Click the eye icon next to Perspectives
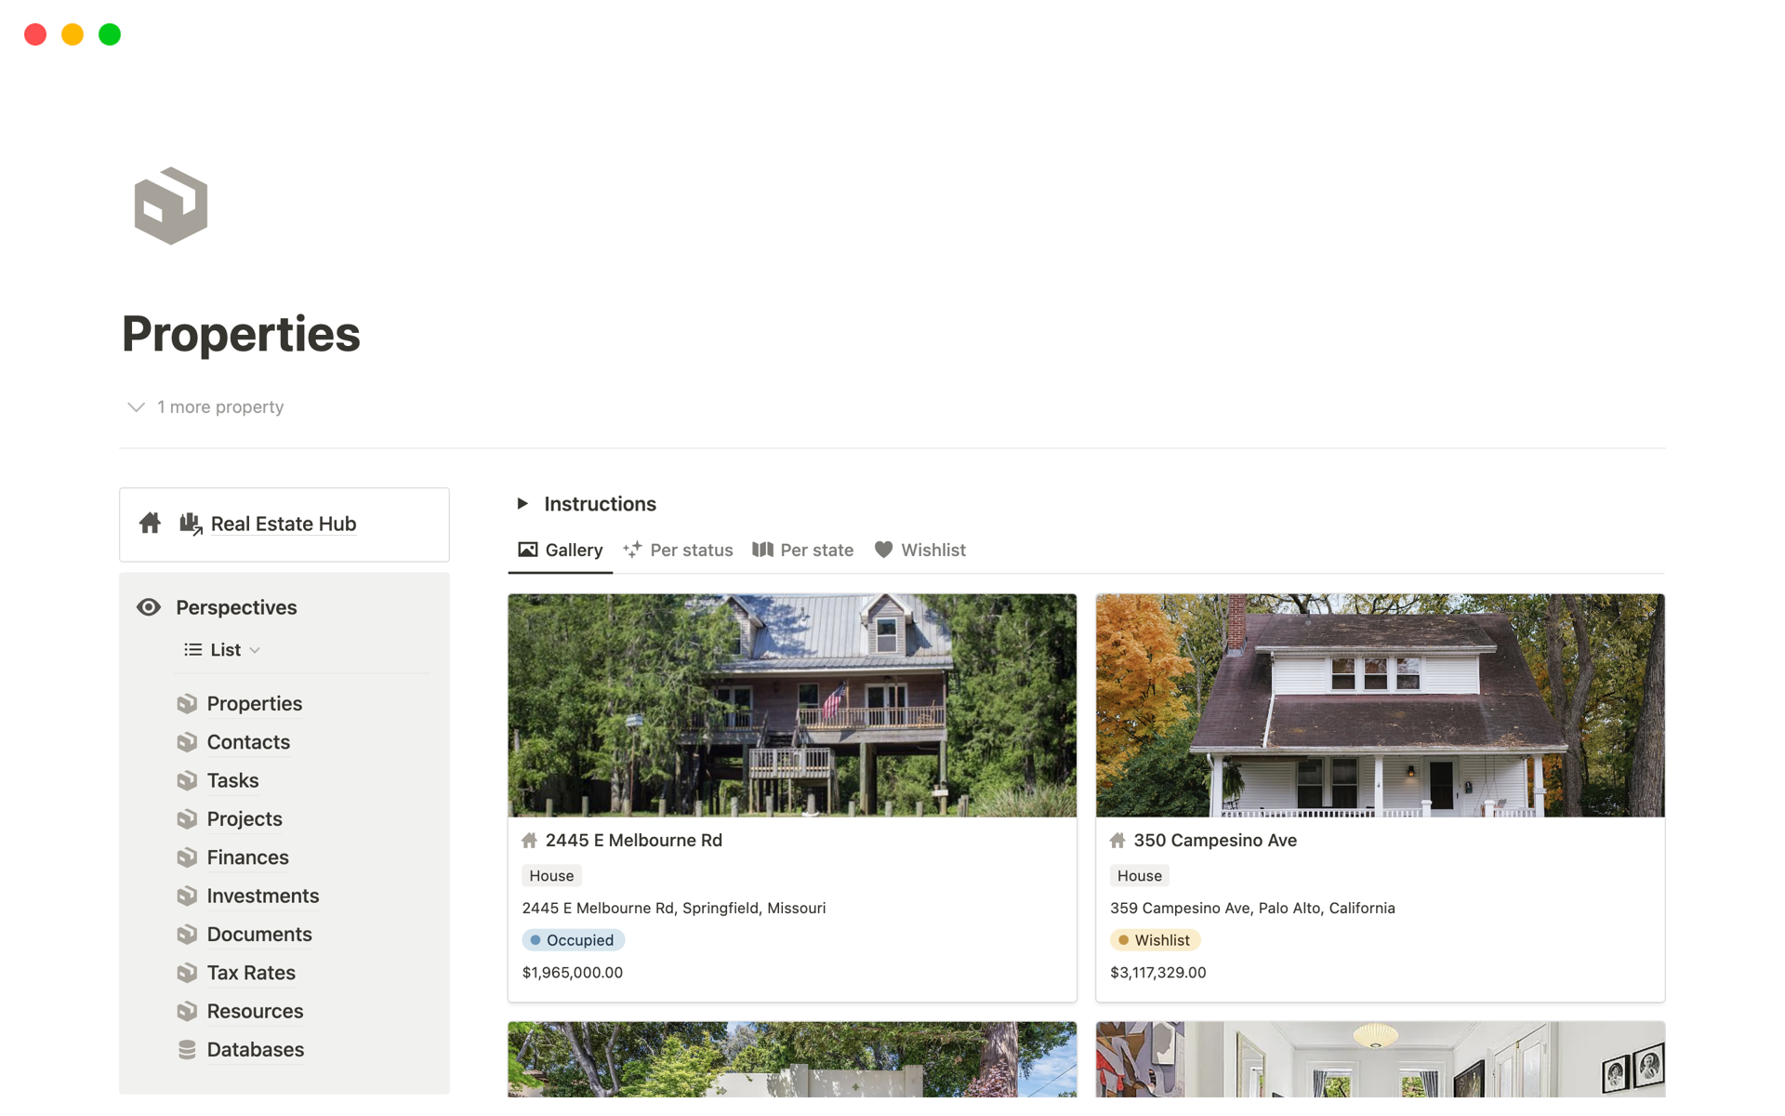This screenshot has height=1116, width=1785. (x=149, y=607)
